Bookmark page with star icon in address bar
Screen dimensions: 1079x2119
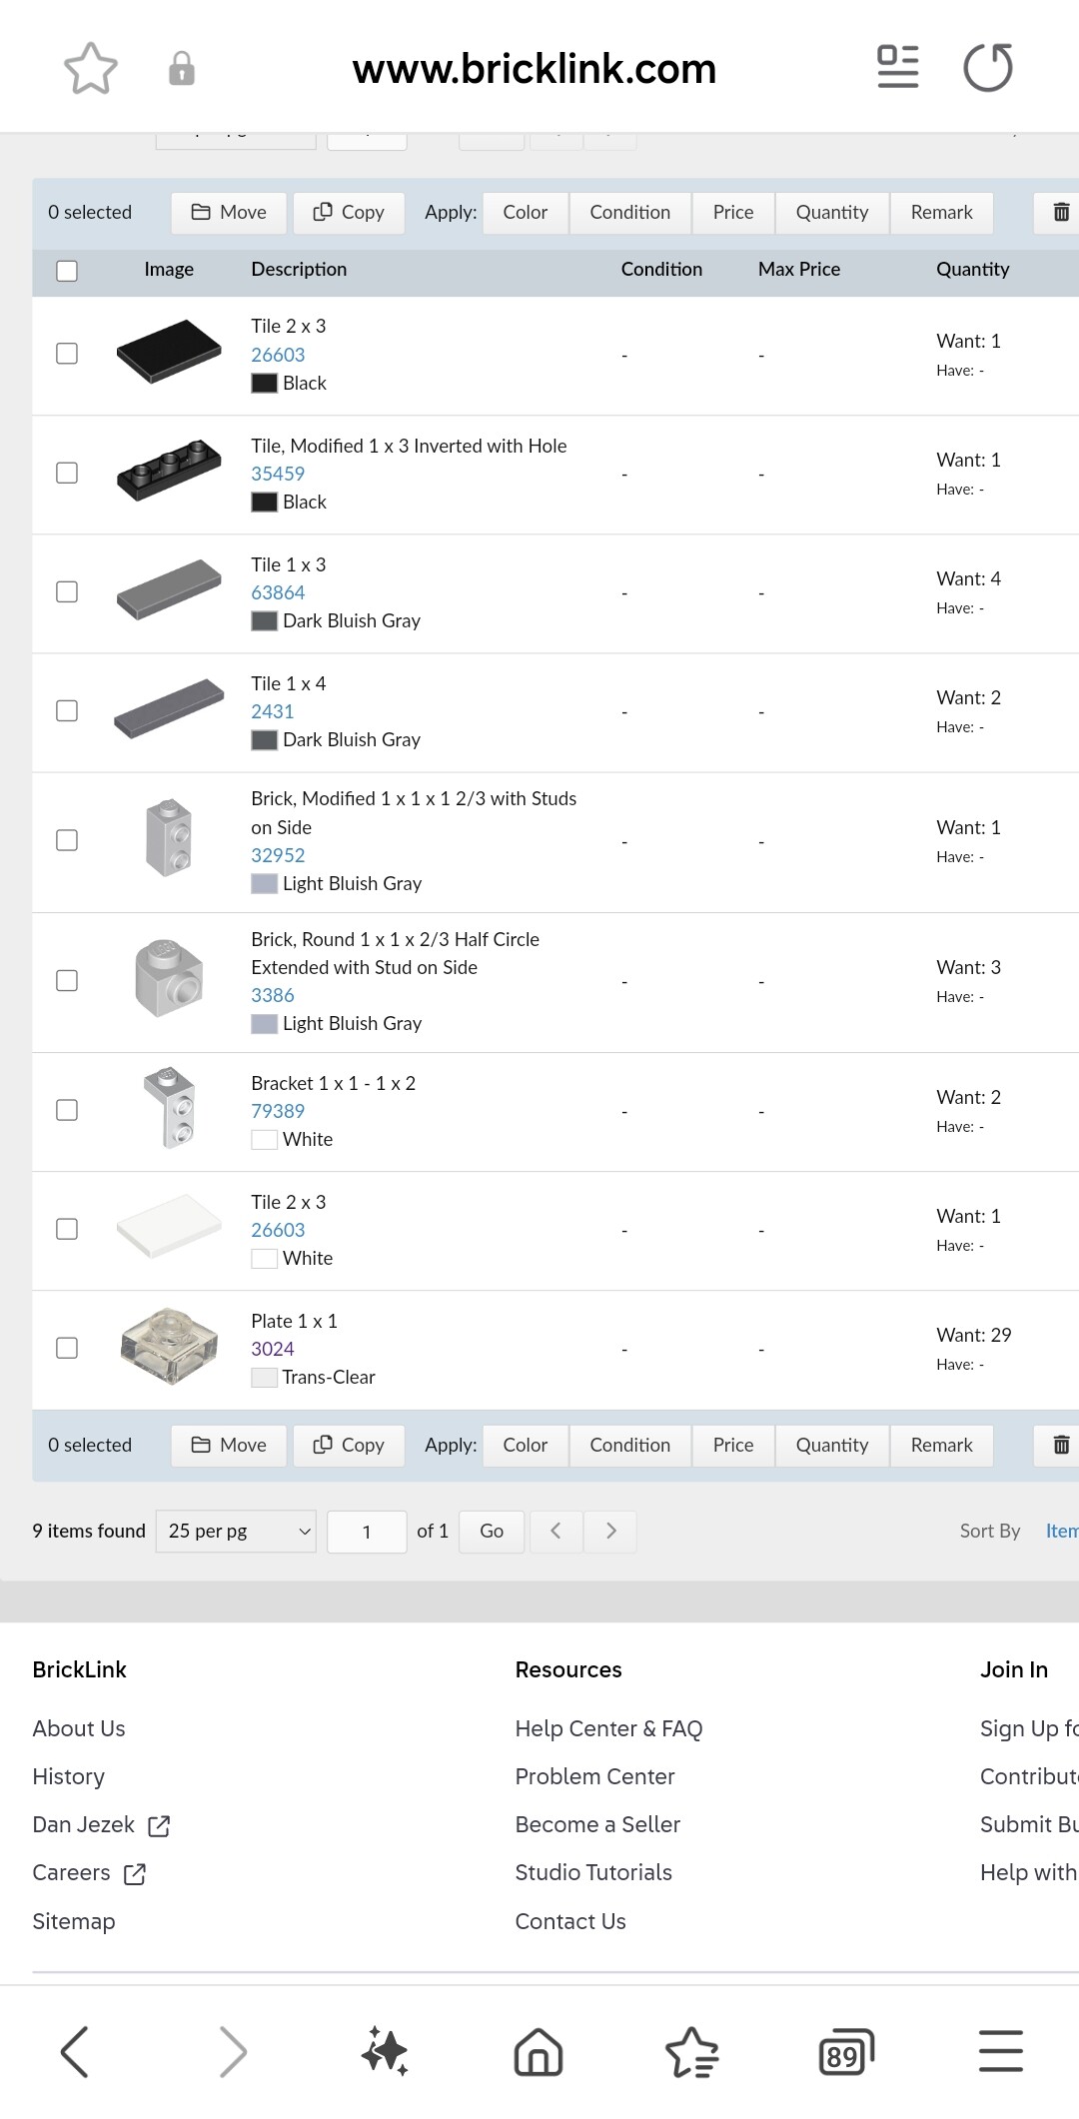91,68
